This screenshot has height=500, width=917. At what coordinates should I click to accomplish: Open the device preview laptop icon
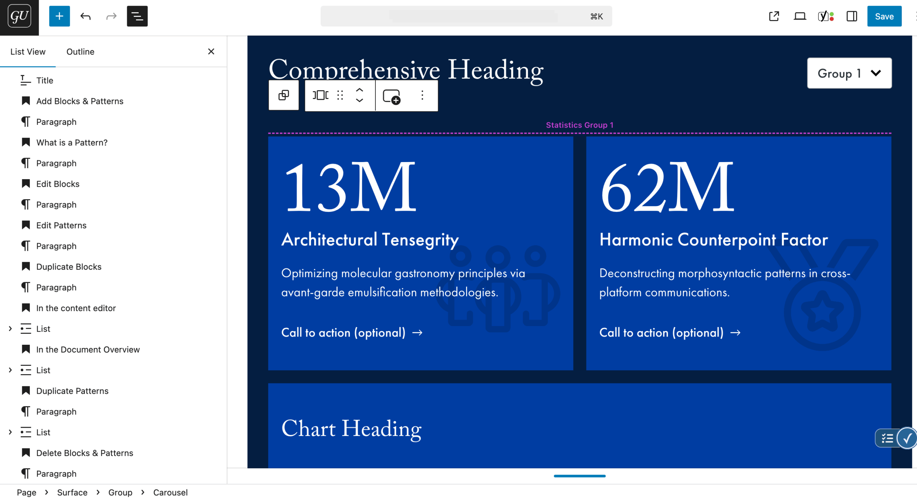tap(800, 16)
